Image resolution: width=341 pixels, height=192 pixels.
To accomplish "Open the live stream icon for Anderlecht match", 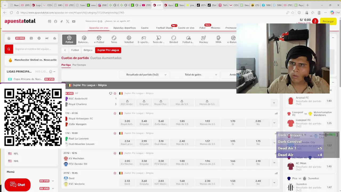I will point(111,93).
